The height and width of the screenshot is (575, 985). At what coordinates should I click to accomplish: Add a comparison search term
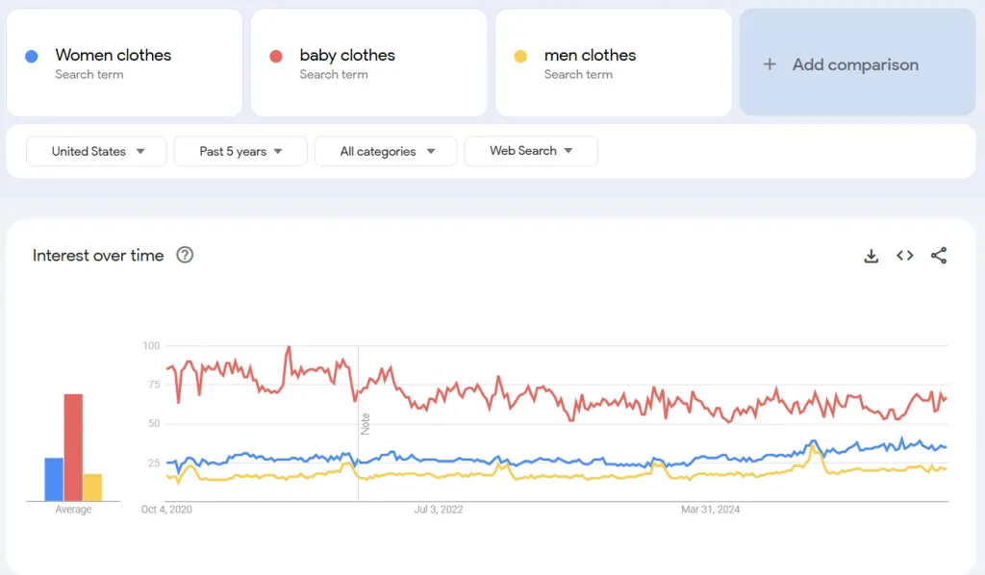click(x=855, y=64)
